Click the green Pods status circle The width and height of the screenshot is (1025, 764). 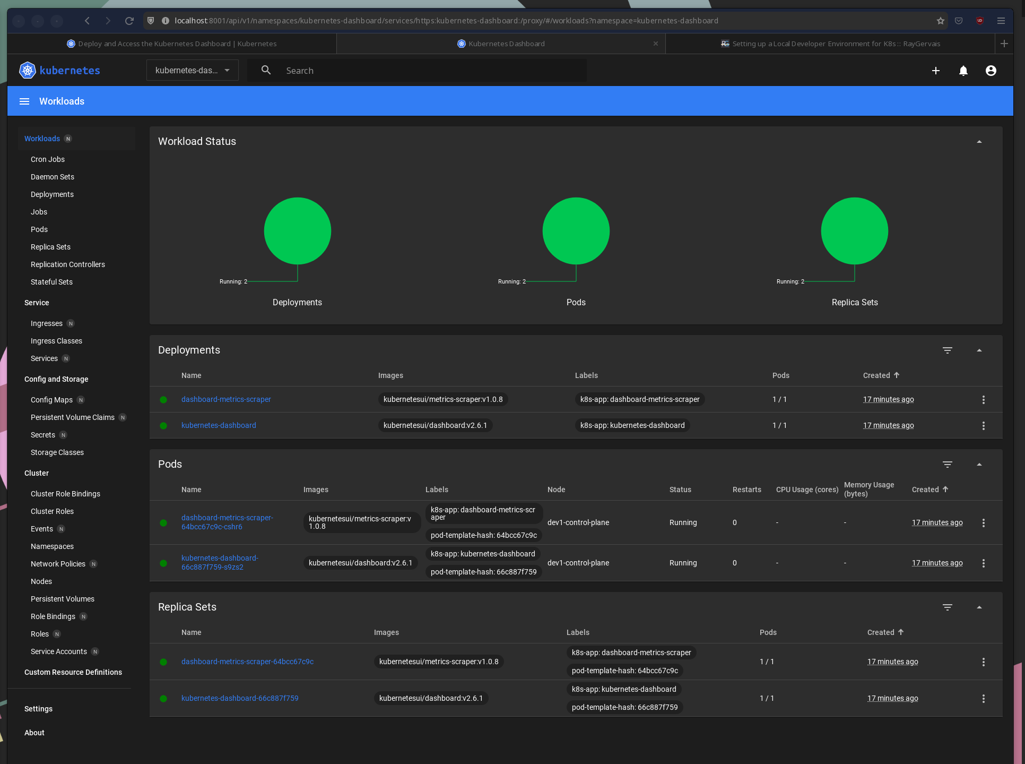coord(576,231)
